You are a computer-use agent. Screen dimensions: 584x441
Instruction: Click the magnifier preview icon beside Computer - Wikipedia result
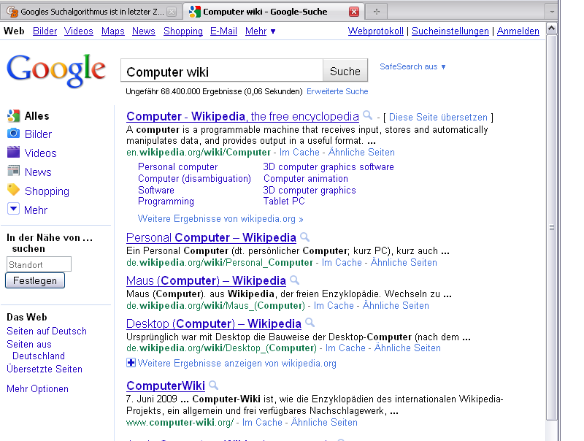pyautogui.click(x=367, y=115)
